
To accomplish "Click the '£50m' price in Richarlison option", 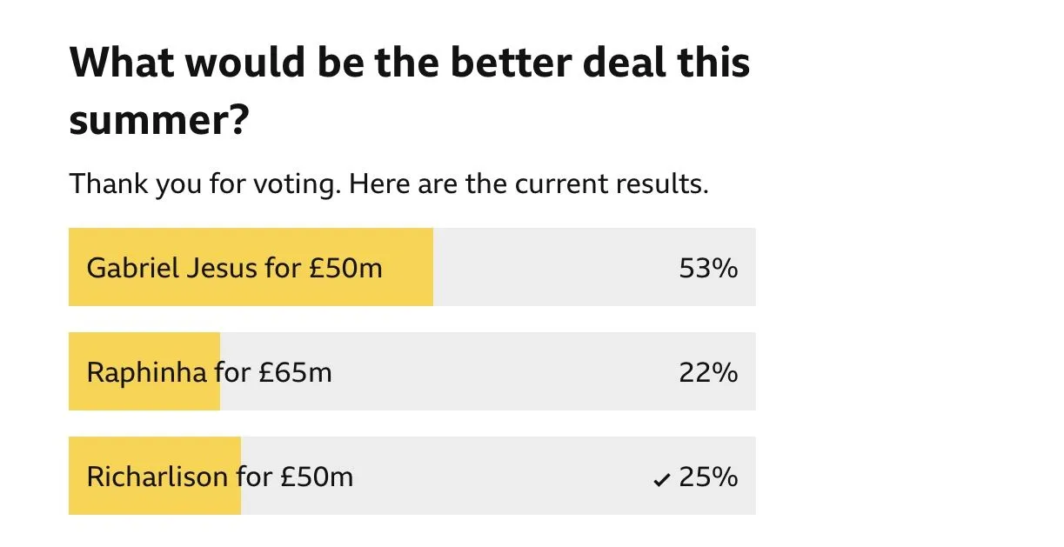I will click(317, 477).
